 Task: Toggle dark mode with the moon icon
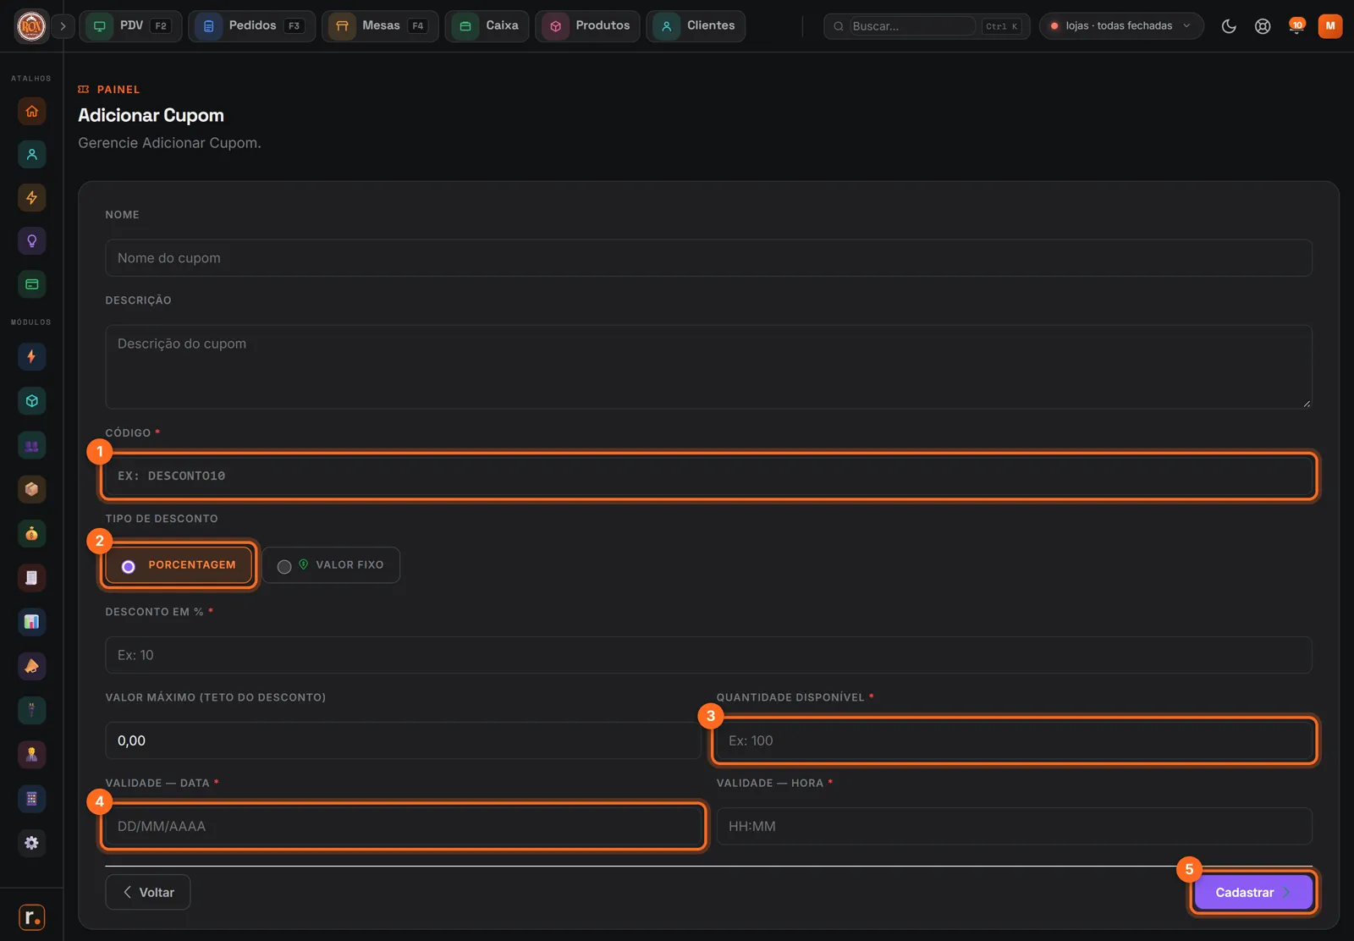(1229, 26)
